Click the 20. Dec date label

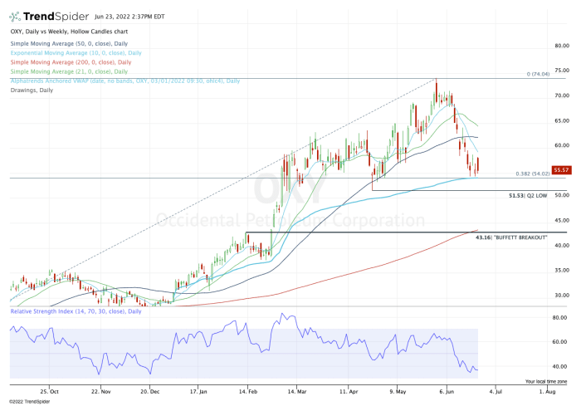point(150,392)
